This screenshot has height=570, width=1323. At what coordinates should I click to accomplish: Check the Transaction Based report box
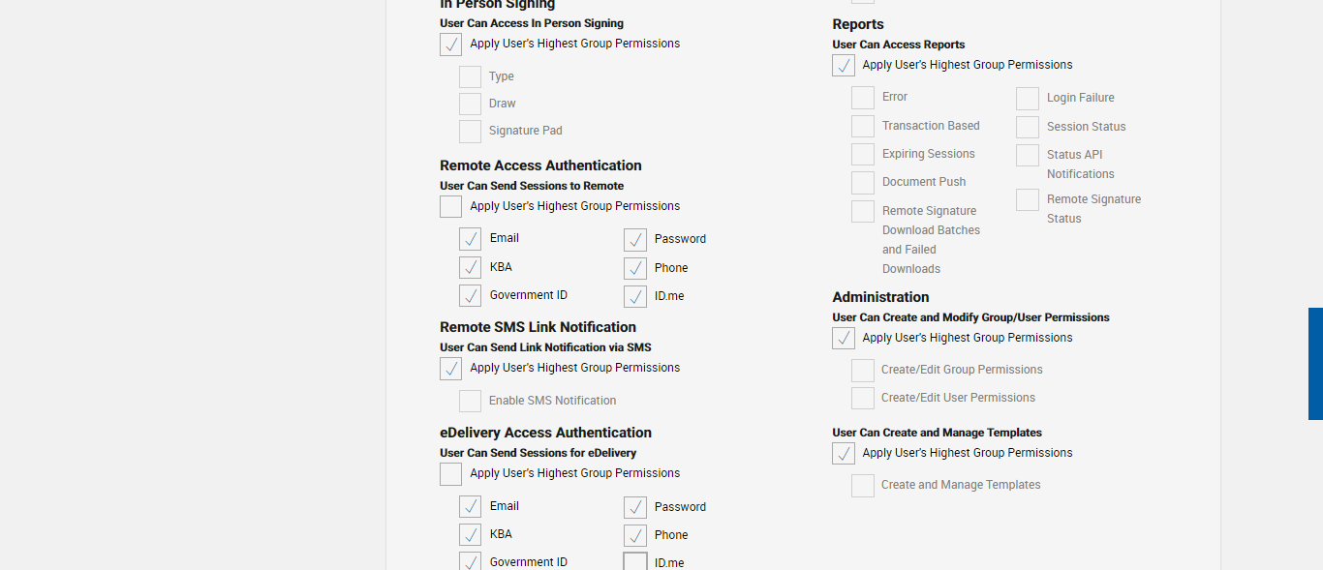[x=863, y=127]
